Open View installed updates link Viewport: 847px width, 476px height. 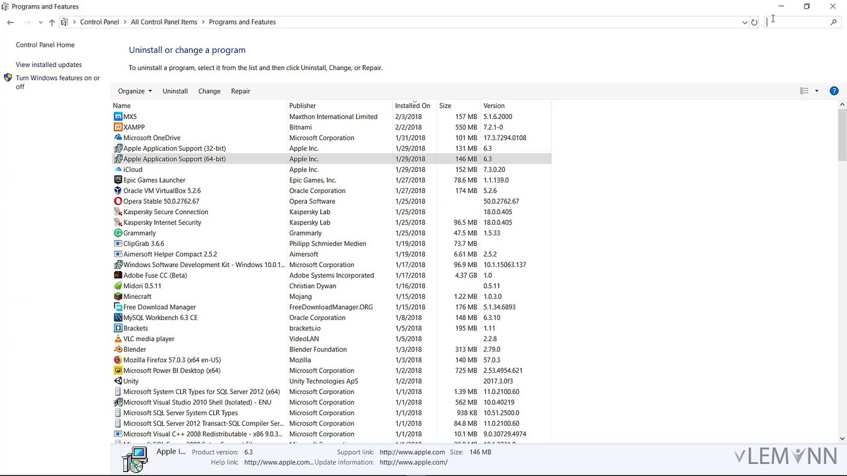[x=49, y=65]
